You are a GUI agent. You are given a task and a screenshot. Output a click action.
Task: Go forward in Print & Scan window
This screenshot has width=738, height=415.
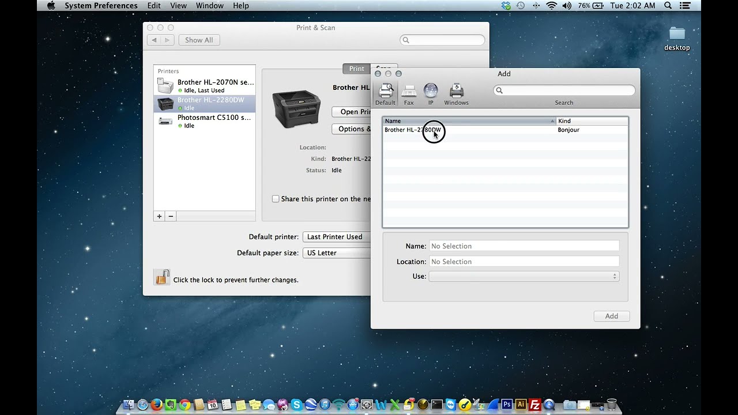click(167, 40)
